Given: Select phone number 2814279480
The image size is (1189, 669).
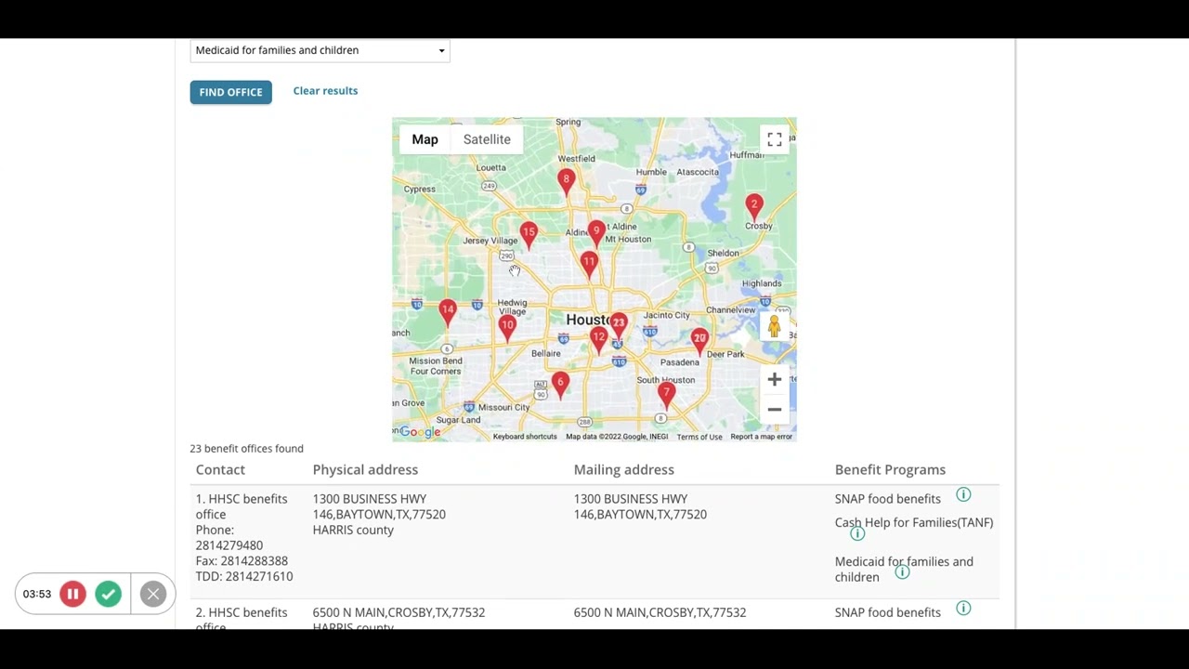Looking at the screenshot, I should [229, 545].
